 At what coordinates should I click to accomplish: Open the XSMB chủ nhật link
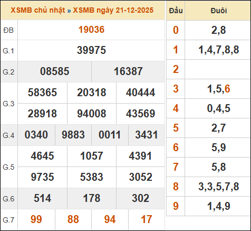point(38,10)
